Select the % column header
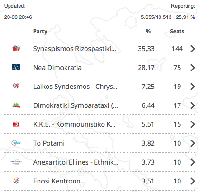The height and width of the screenshot is (192, 198). (148, 31)
